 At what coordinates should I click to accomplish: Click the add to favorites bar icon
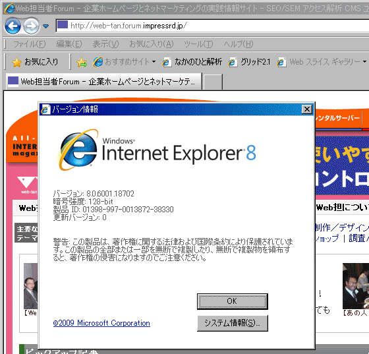[x=82, y=62]
